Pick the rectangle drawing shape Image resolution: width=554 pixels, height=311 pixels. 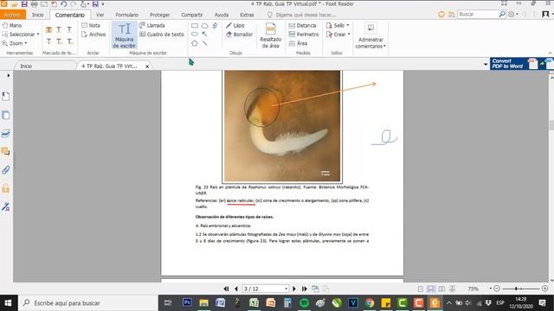click(x=195, y=25)
